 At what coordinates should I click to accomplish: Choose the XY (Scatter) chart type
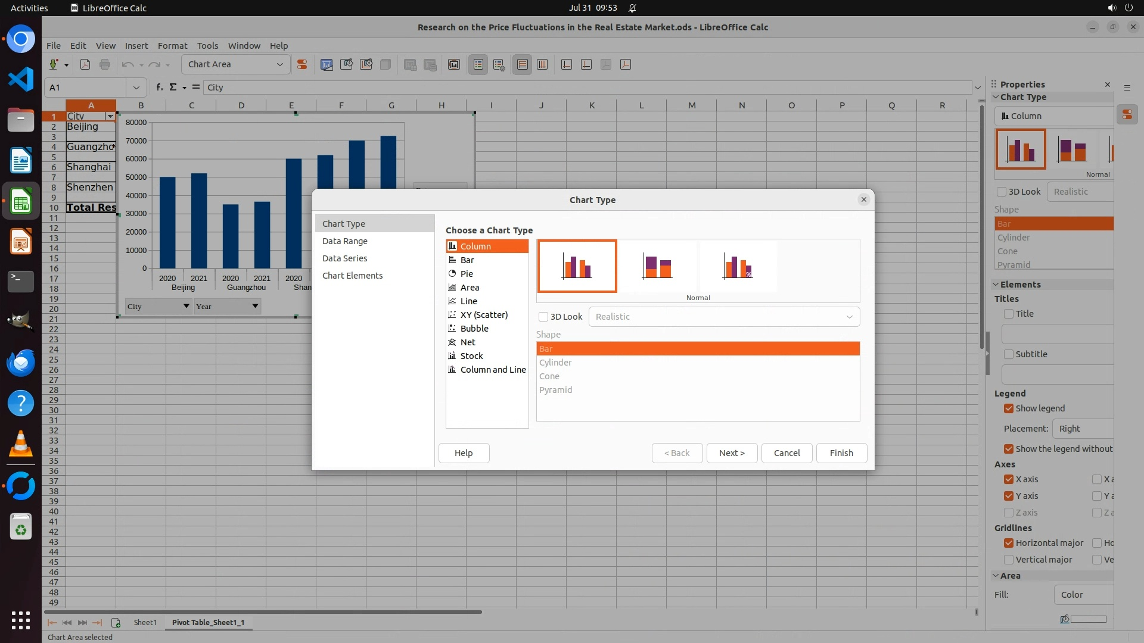tap(483, 315)
